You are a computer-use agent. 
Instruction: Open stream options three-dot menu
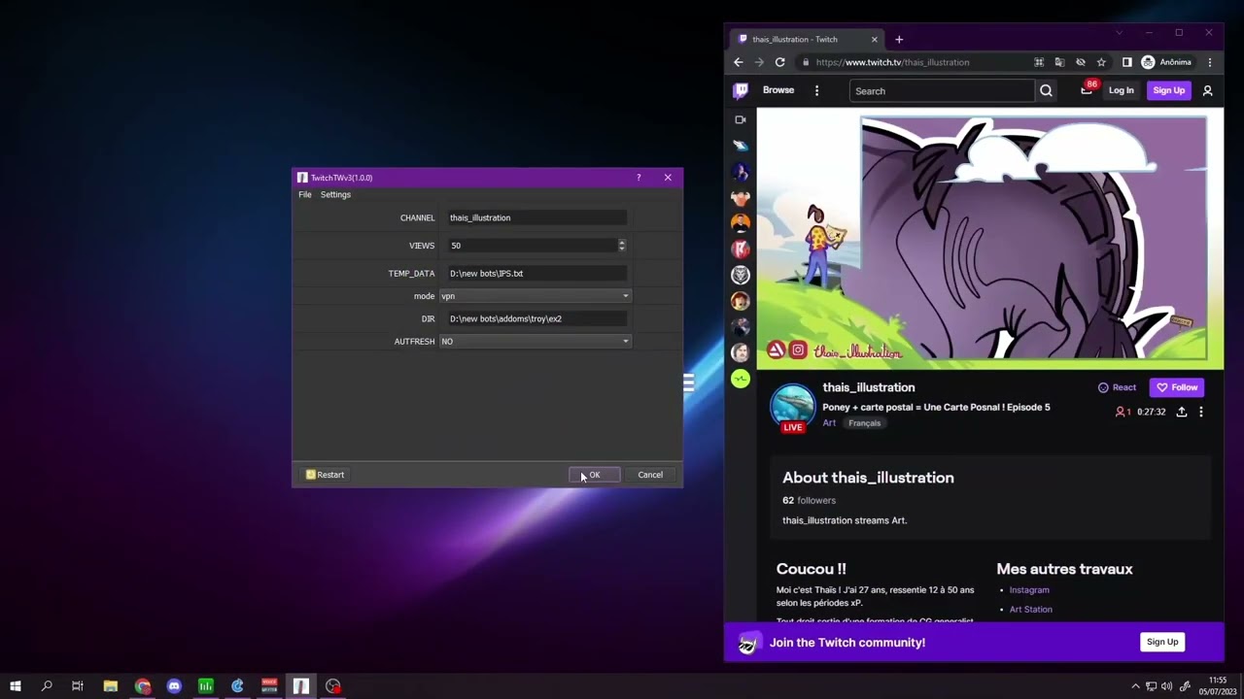1201,412
